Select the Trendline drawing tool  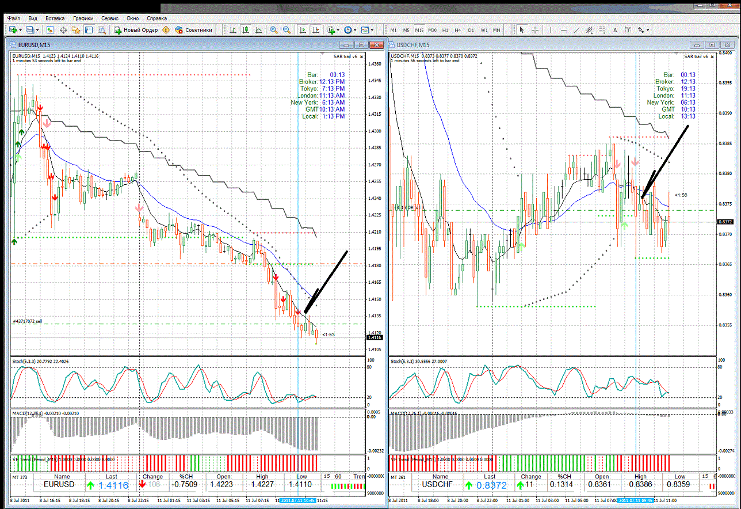tap(577, 29)
